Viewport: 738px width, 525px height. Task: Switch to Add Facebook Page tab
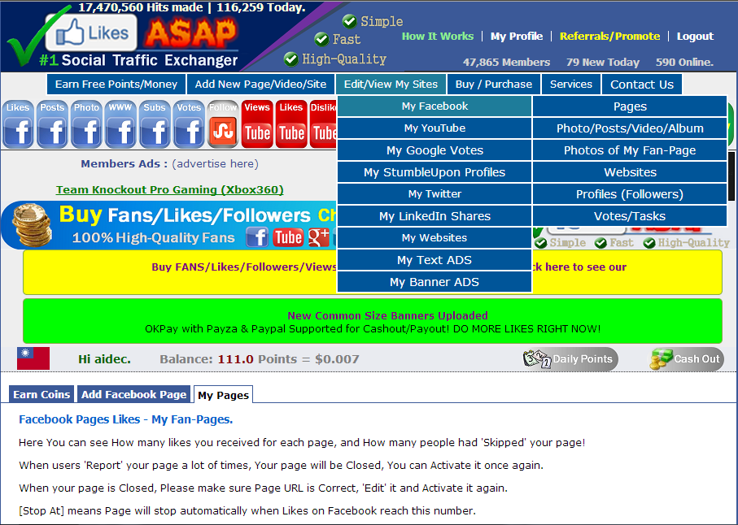(x=134, y=394)
